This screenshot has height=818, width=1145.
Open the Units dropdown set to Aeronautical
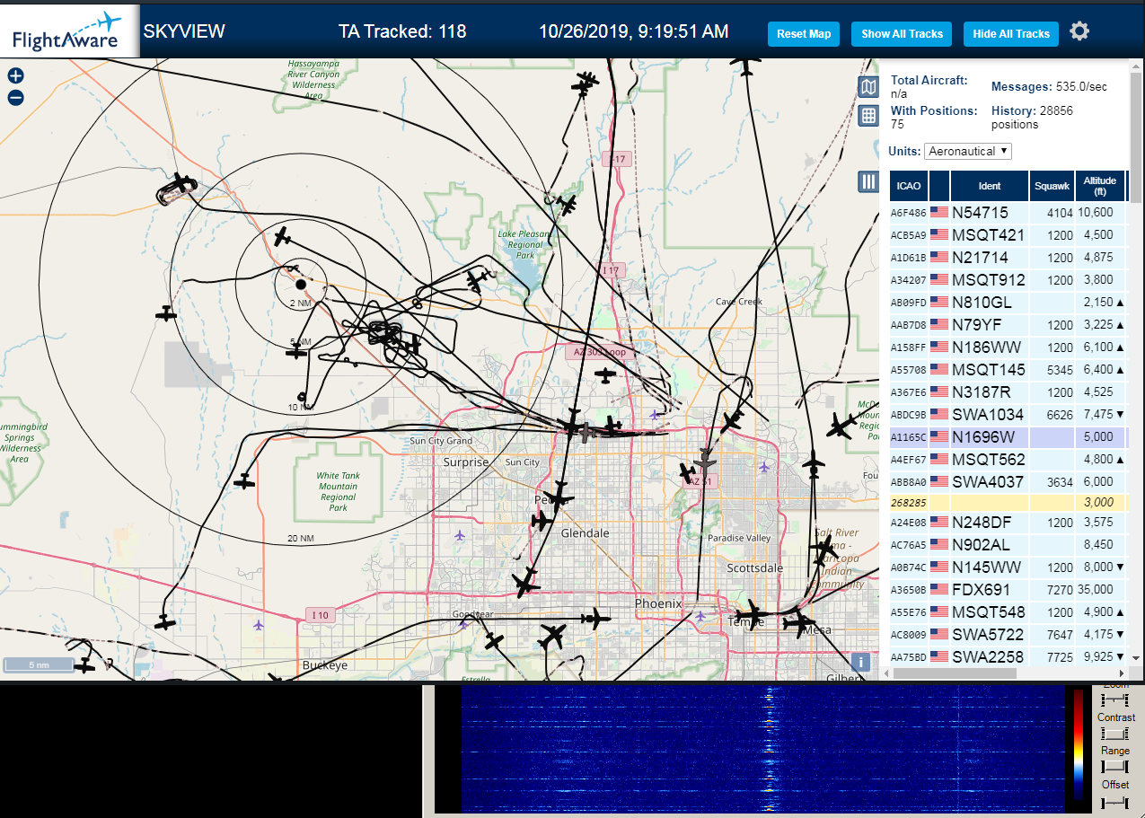tap(968, 151)
